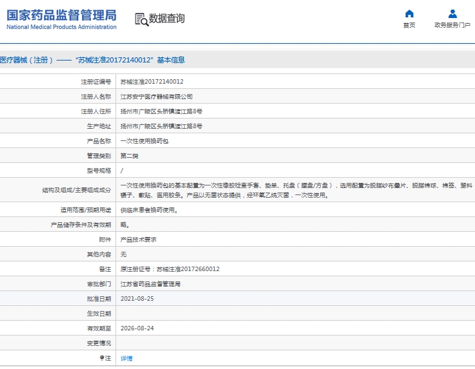The width and height of the screenshot is (475, 369).
Task: Click the 产品名称 label
Action: pyautogui.click(x=99, y=141)
